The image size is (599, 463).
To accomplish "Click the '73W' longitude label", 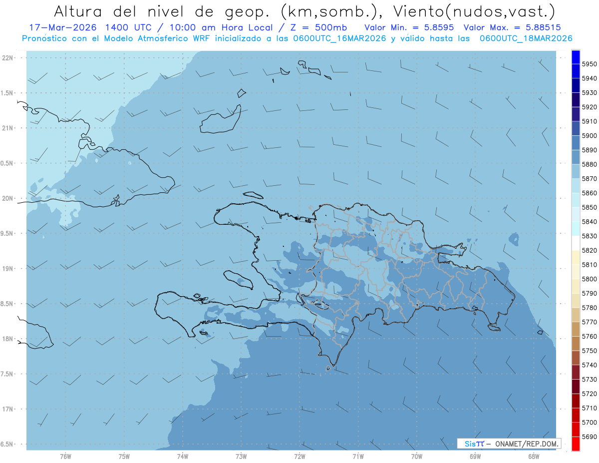I will click(241, 457).
